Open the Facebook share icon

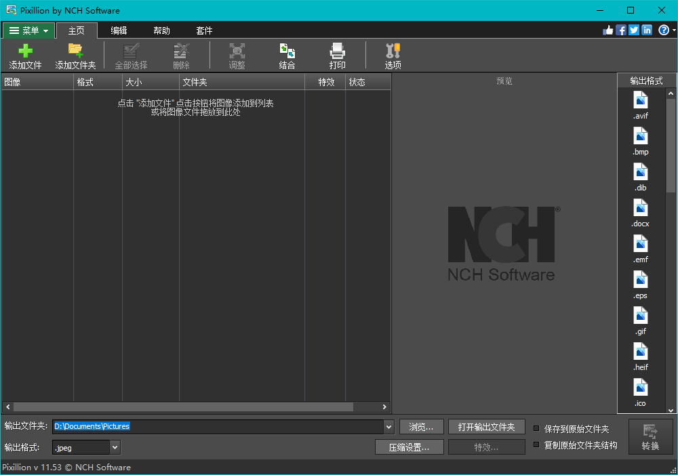pyautogui.click(x=621, y=30)
